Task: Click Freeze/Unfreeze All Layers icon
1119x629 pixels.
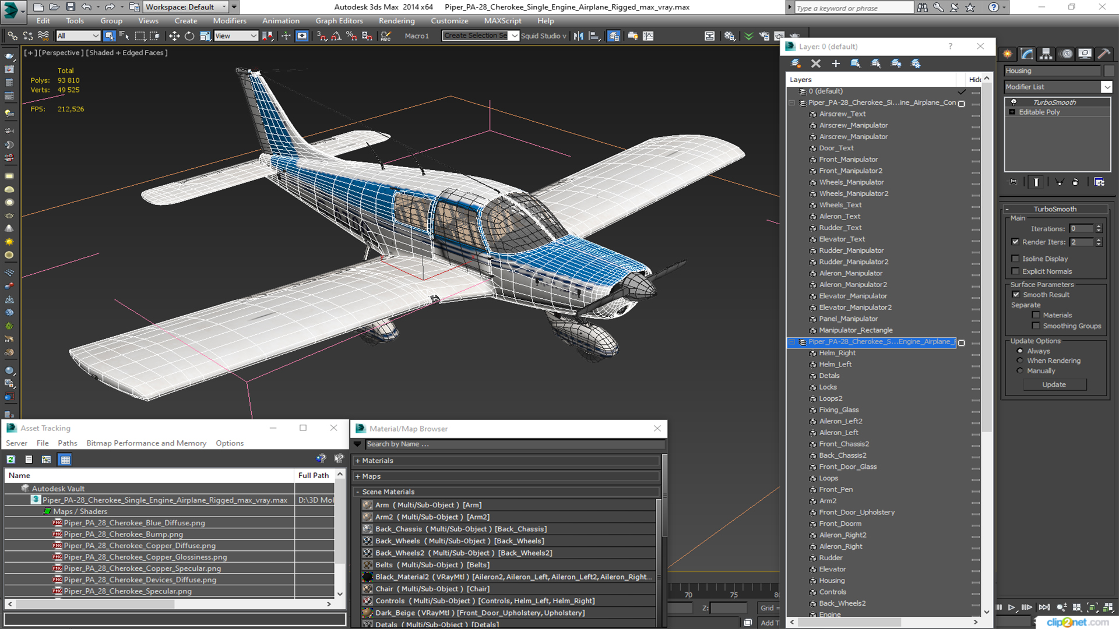Action: click(916, 63)
